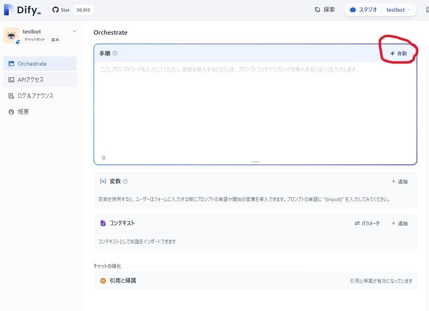Click the Dify logo in top left
This screenshot has height=311, width=429.
22,10
